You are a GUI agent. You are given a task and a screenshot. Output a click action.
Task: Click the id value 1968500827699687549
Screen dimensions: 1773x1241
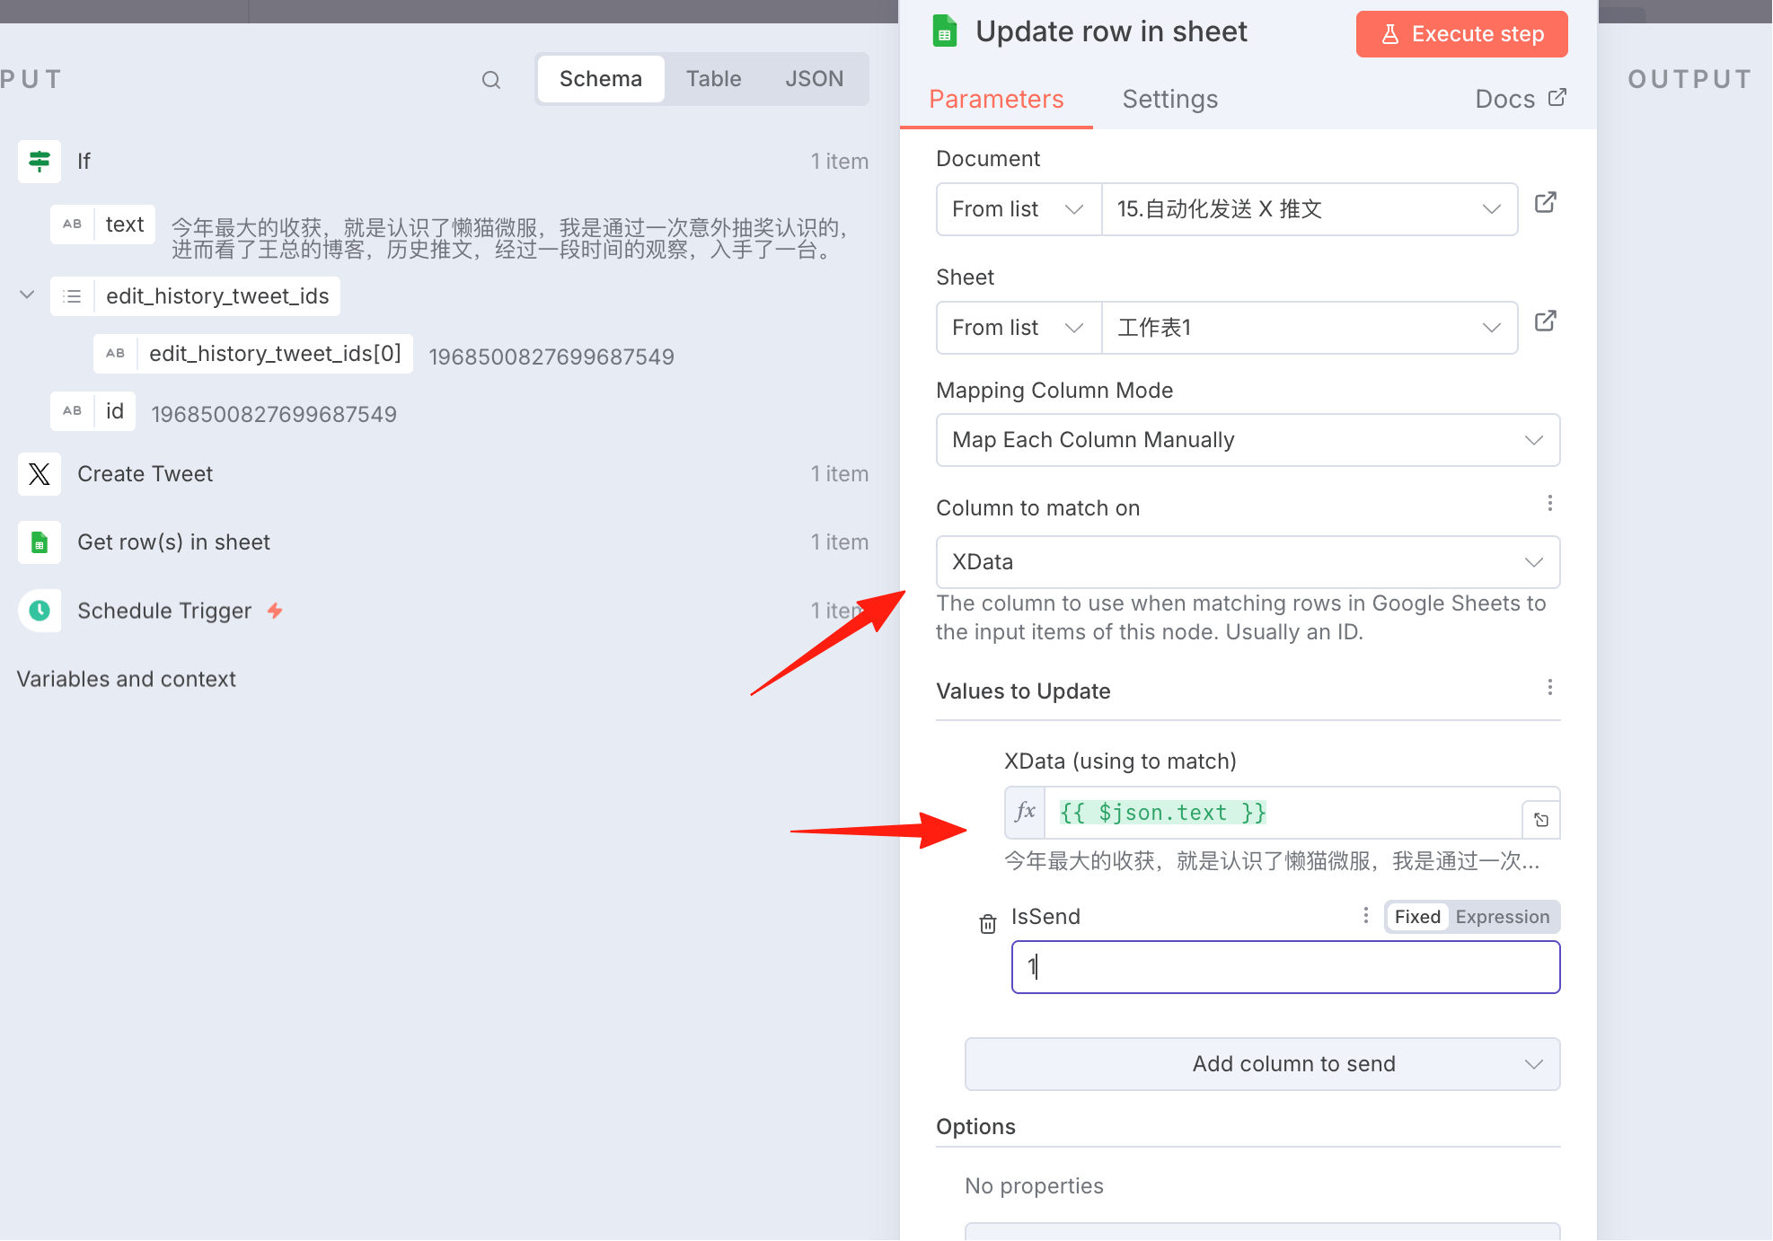[274, 414]
